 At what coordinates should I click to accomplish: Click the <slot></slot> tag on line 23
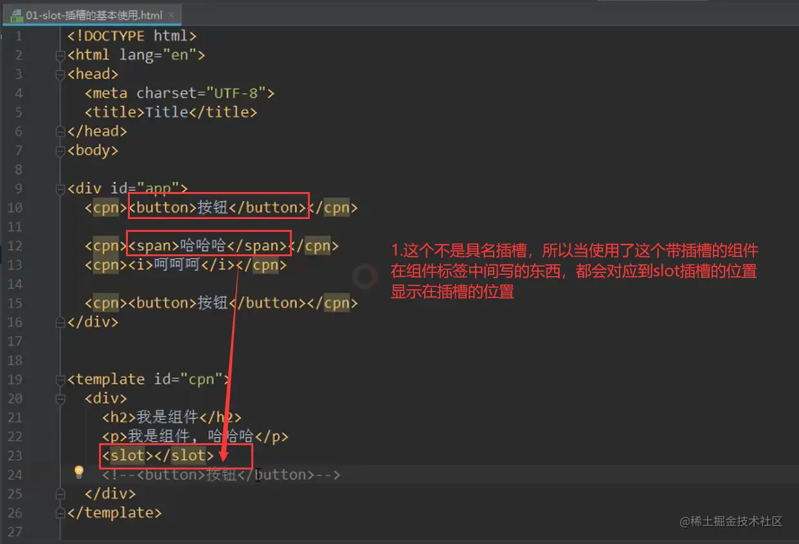pyautogui.click(x=158, y=455)
